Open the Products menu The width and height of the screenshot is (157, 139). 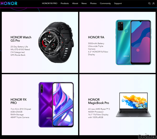(65, 3)
